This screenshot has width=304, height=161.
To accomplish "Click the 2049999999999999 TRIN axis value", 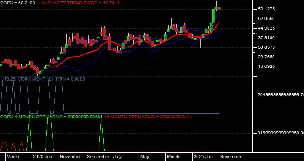I will coord(281,95).
